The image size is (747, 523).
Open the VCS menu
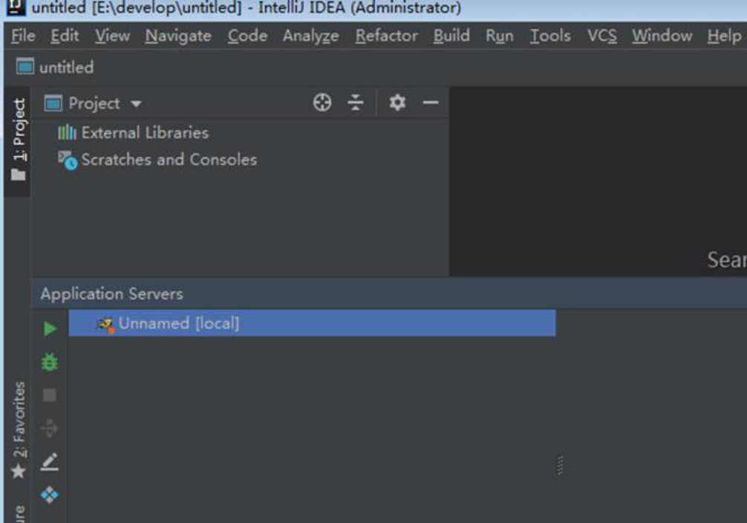pyautogui.click(x=601, y=36)
